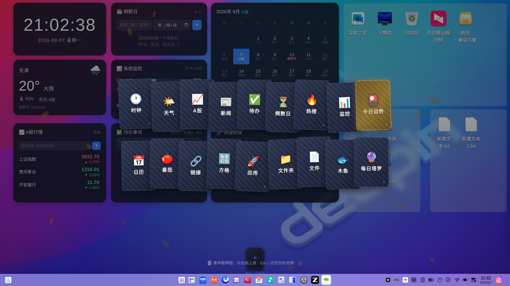
Task: Choose the 木鱼 fish card
Action: point(342,164)
